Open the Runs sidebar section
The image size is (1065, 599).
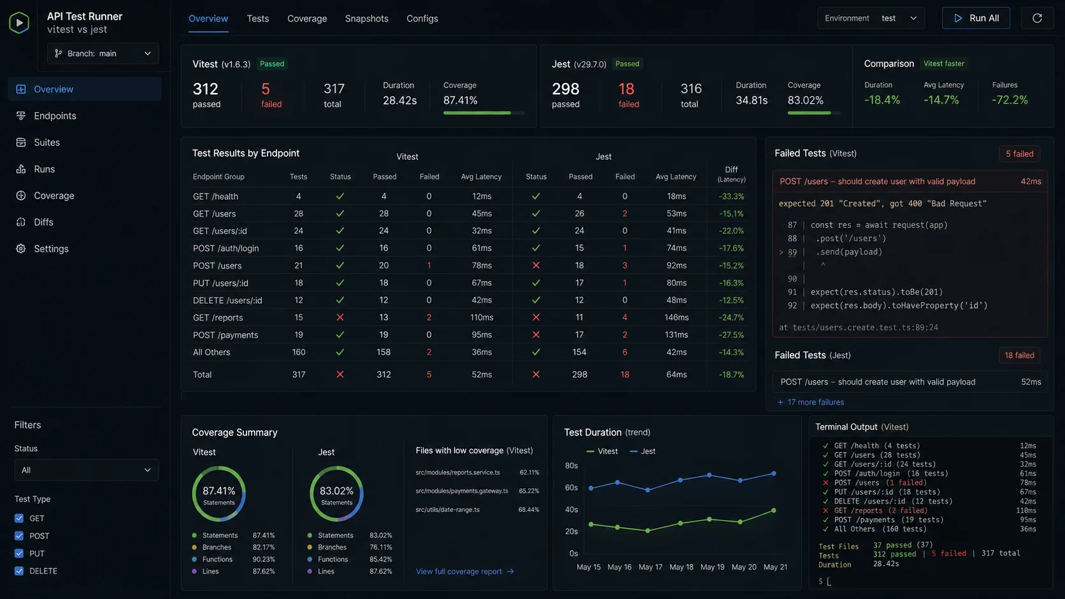click(84, 169)
